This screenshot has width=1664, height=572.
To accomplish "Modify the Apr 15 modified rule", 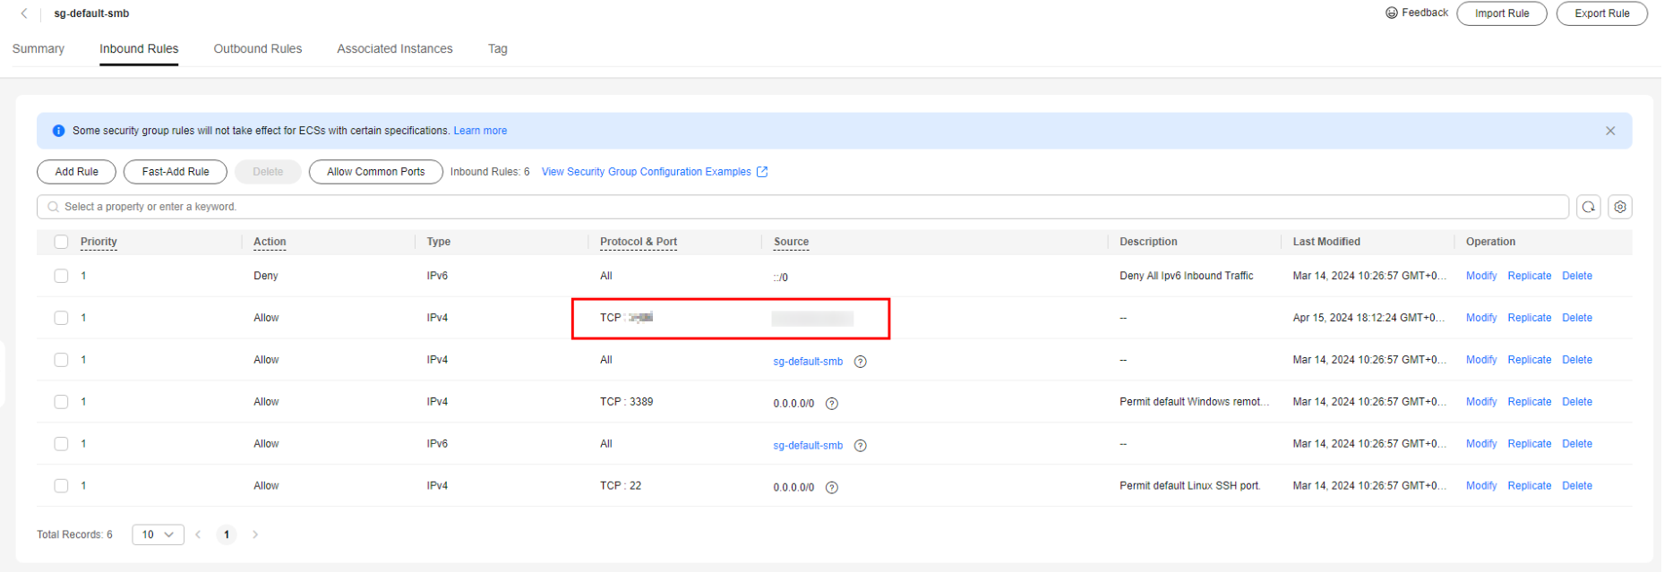I will pos(1481,318).
